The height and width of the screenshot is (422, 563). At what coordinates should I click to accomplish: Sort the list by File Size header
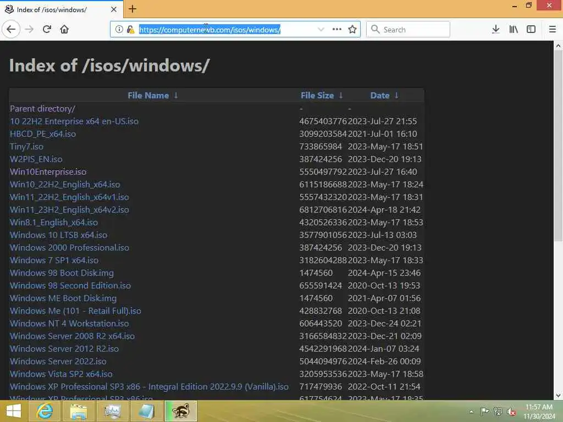(317, 96)
